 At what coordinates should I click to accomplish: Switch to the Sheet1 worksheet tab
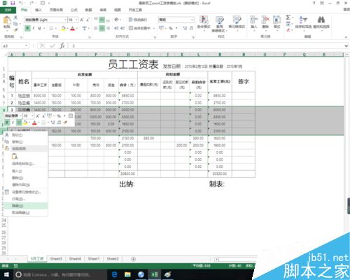(x=94, y=259)
